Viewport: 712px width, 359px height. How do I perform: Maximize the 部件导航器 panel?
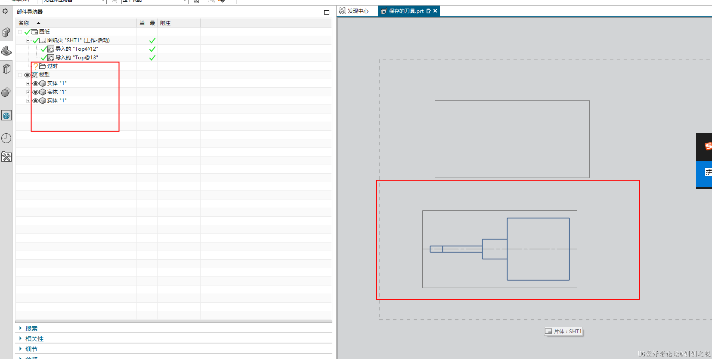tap(327, 12)
